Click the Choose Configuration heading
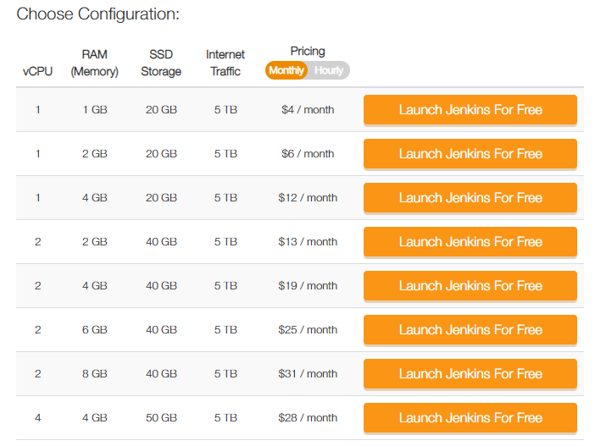595x446 pixels. click(98, 14)
